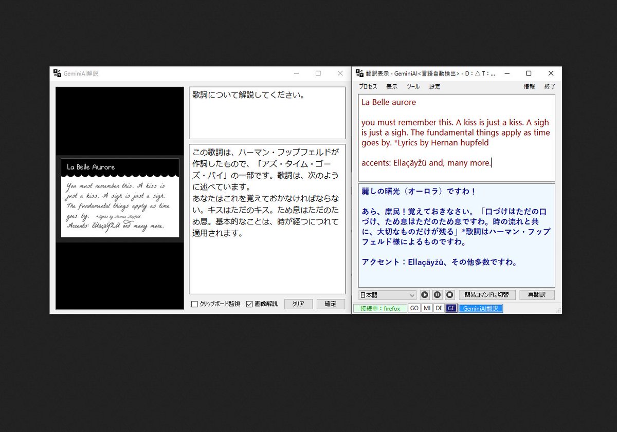Click the 簡易コマンドに切替 button
The height and width of the screenshot is (432, 617).
tap(488, 294)
